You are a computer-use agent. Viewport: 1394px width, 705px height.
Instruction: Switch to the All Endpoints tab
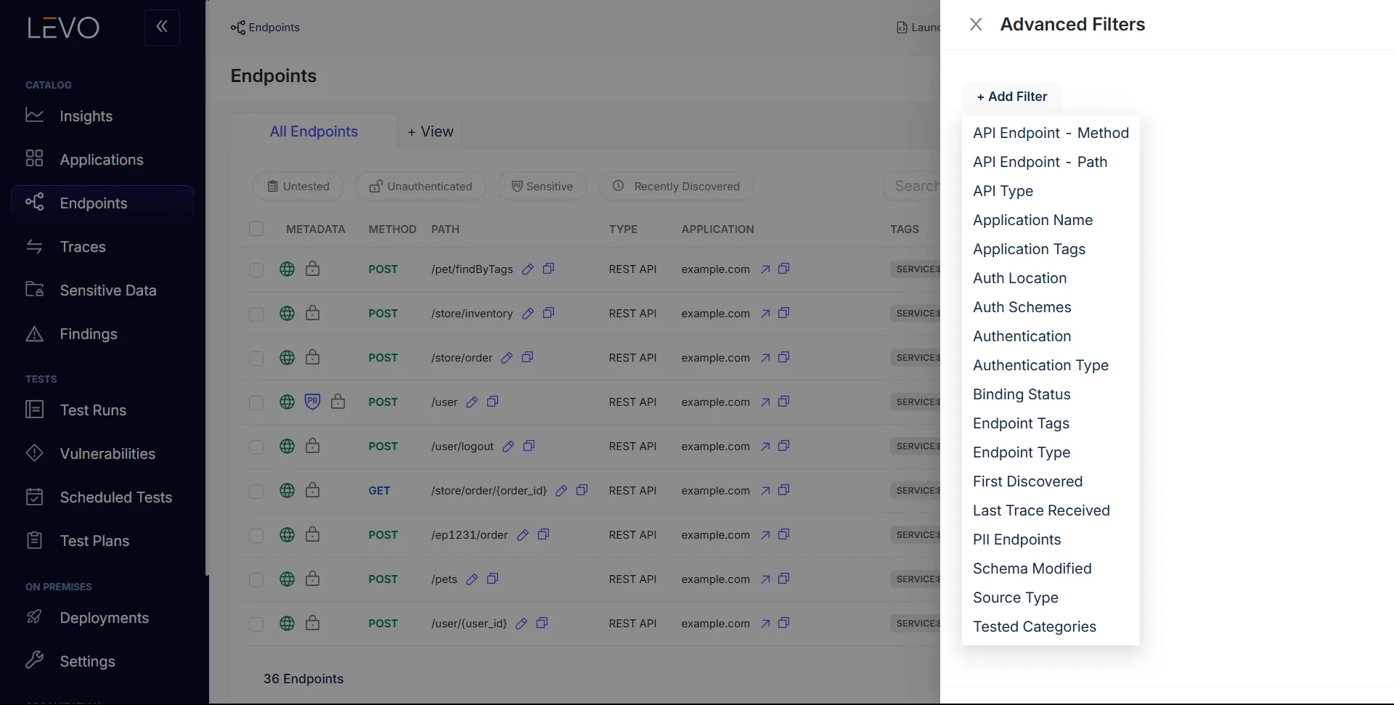pos(314,131)
